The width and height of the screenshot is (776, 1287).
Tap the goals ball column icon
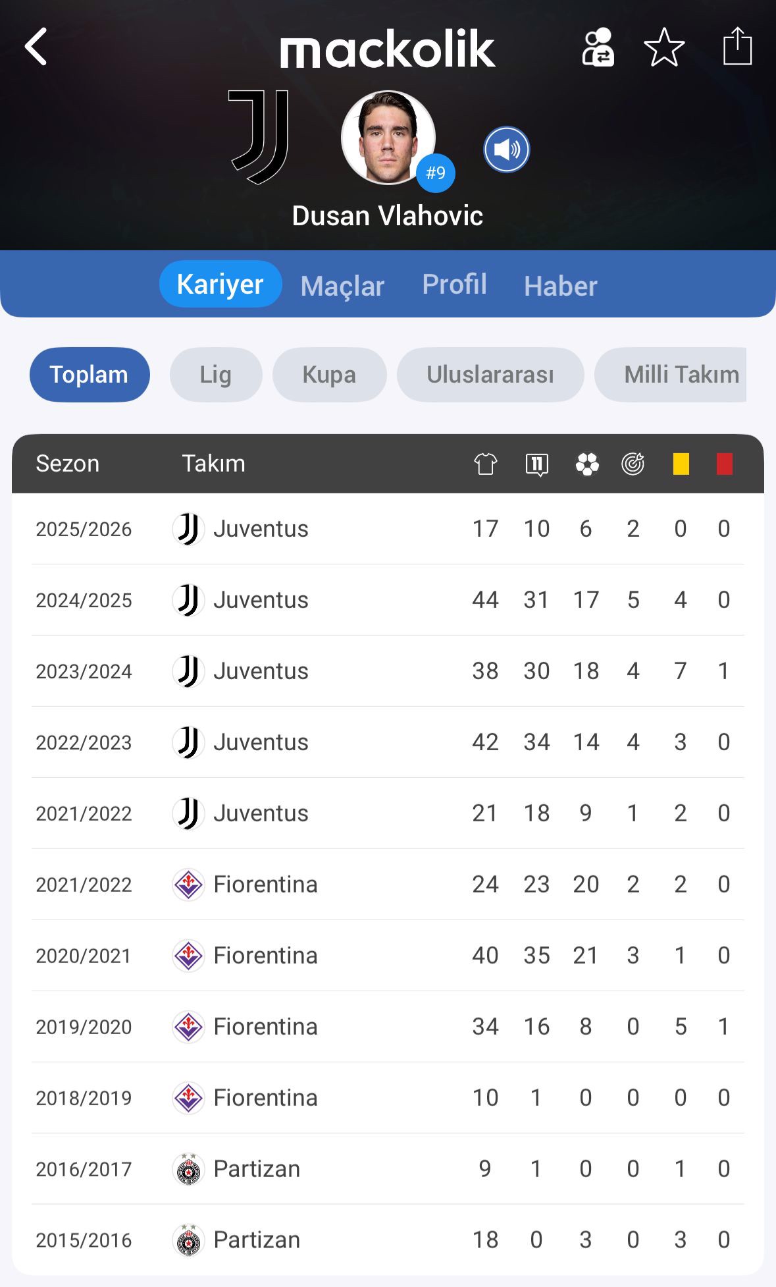click(x=587, y=464)
